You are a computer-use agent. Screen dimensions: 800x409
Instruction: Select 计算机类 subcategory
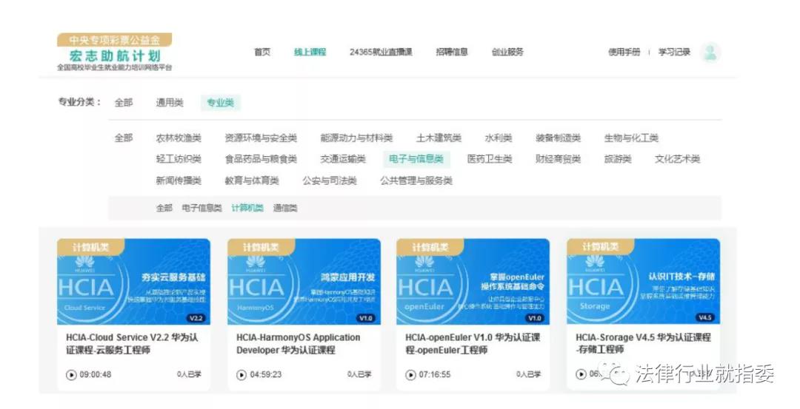(247, 208)
